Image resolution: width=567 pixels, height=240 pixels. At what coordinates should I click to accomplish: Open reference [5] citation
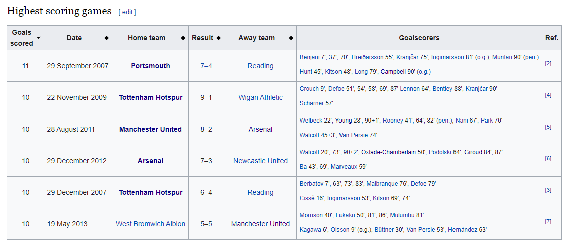coord(548,127)
